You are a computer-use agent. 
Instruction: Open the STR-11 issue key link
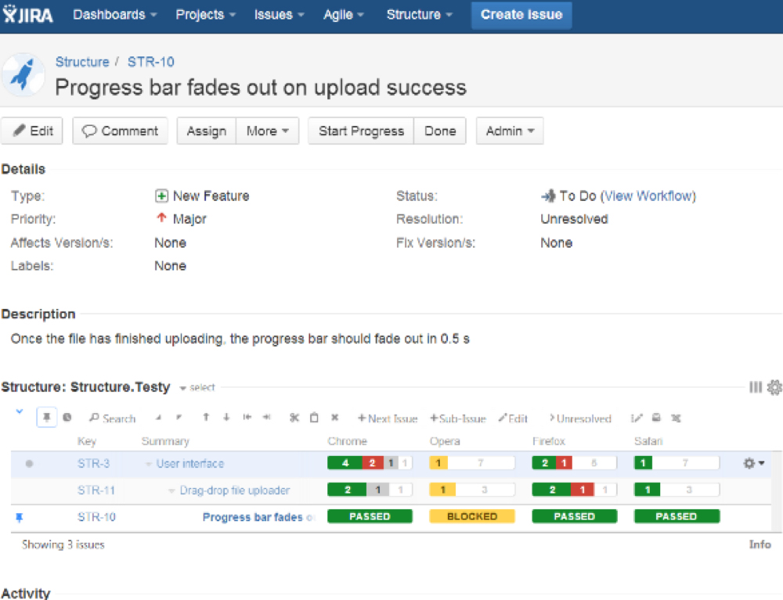coord(96,490)
